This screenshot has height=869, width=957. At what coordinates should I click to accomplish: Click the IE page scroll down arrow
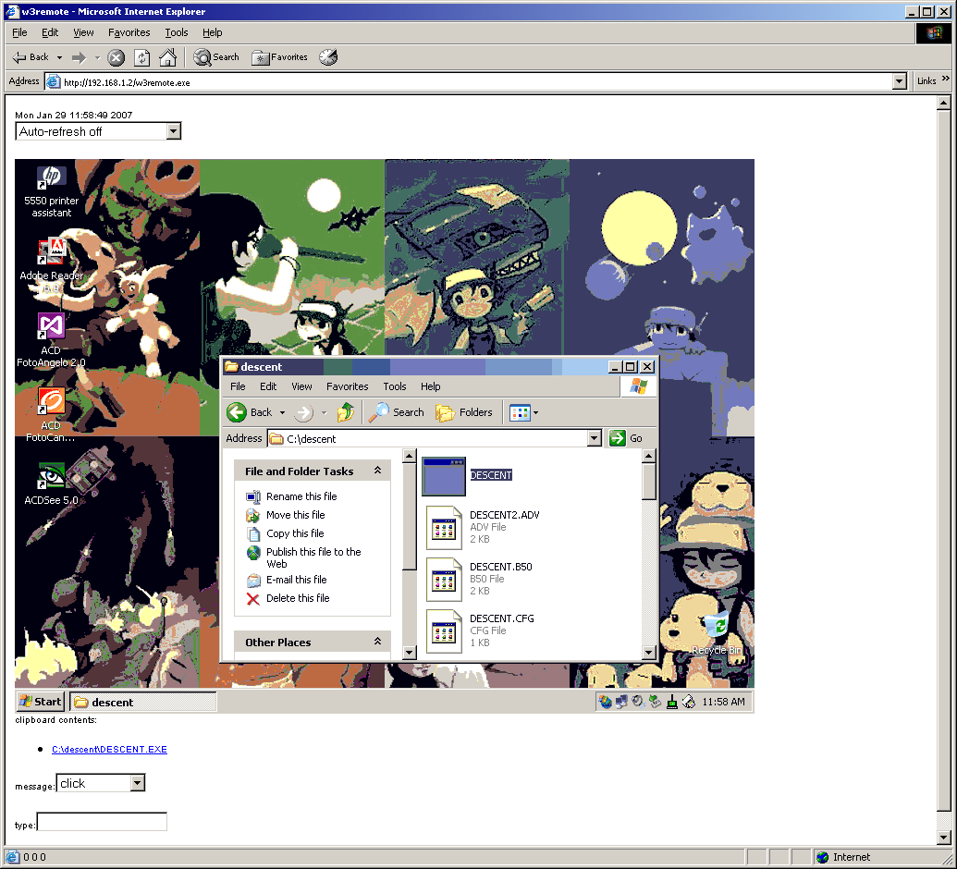point(943,838)
